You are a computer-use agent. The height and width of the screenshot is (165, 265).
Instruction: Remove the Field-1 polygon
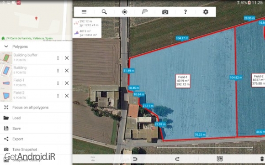[67, 83]
